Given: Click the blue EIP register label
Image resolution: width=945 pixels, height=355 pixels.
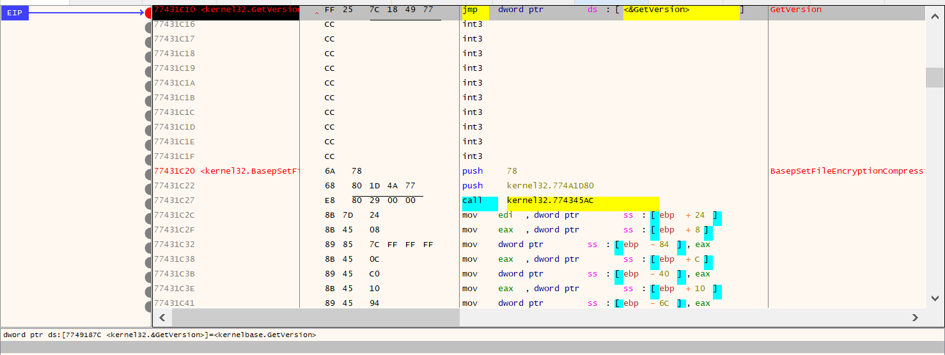Looking at the screenshot, I should tap(15, 12).
